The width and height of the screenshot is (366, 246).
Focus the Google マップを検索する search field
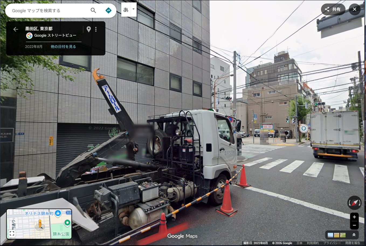coord(50,10)
